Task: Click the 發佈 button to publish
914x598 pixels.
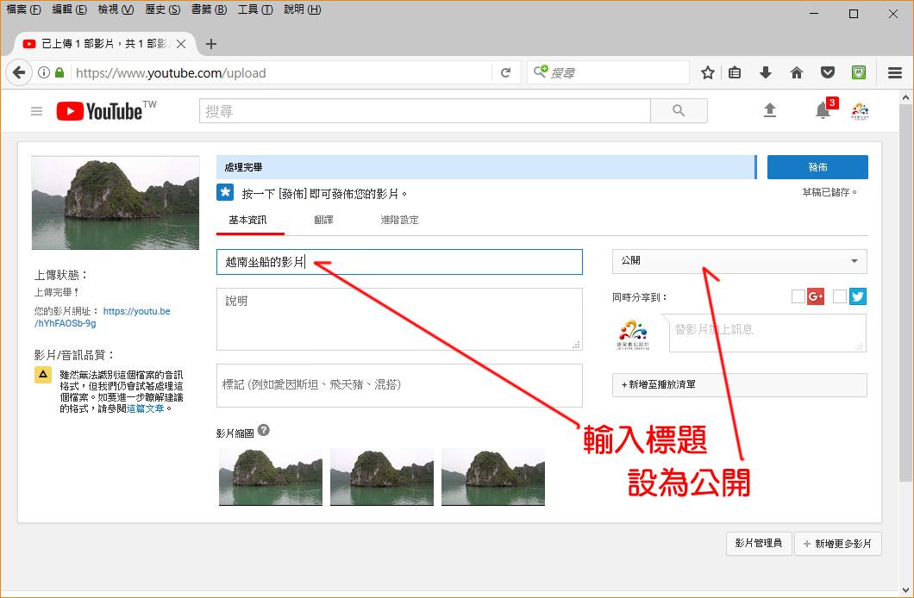Action: [817, 166]
